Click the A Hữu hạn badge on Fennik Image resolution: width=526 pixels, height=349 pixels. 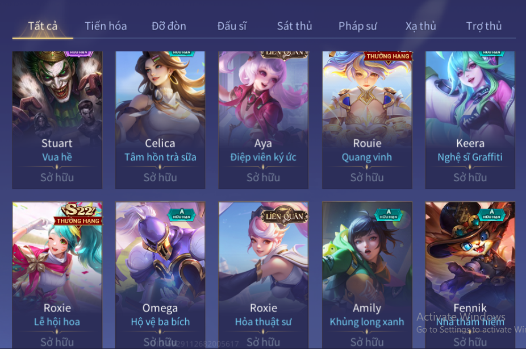[491, 214]
